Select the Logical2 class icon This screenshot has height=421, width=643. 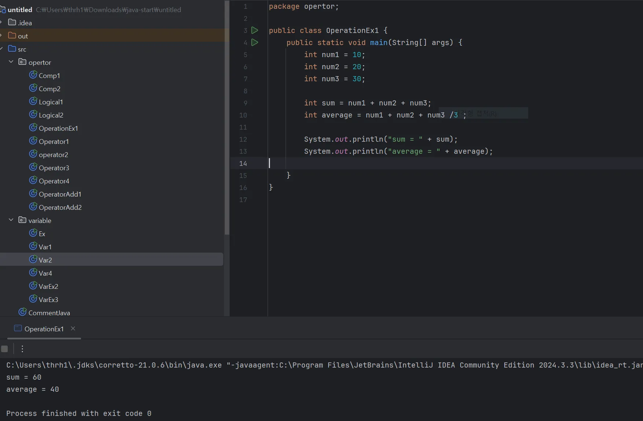click(33, 115)
